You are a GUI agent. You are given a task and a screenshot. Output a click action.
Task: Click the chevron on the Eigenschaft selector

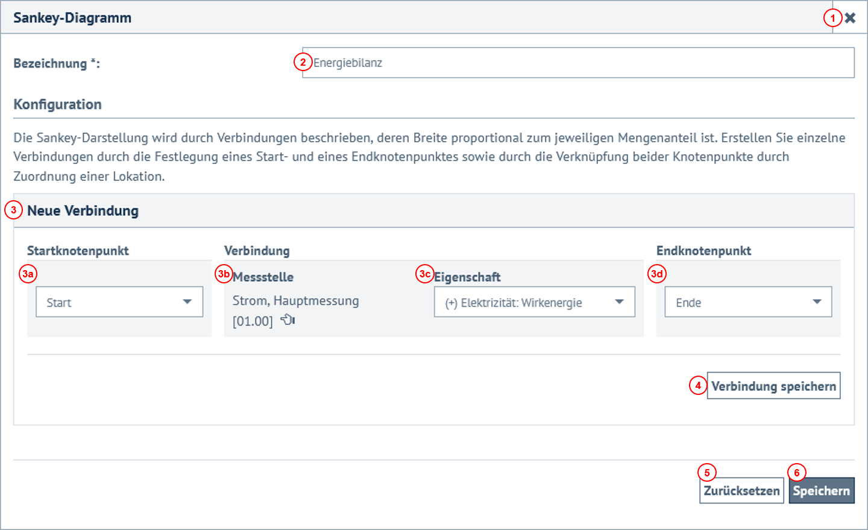620,301
